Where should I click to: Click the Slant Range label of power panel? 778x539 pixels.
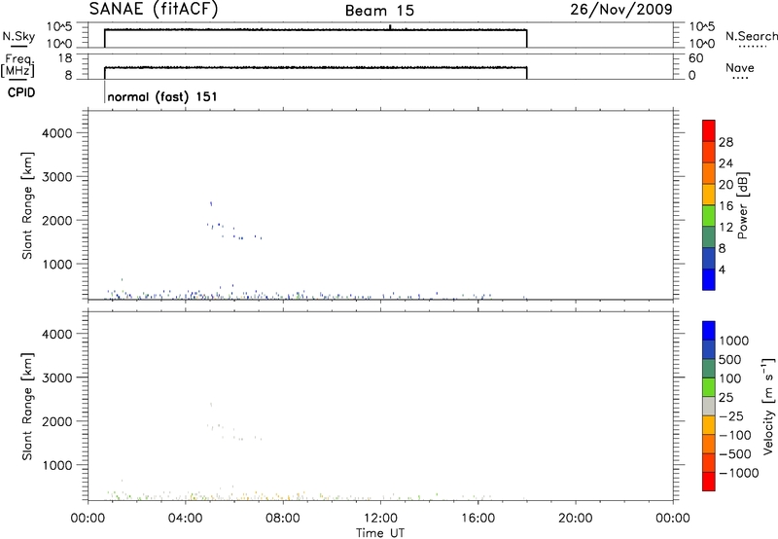pyautogui.click(x=28, y=205)
